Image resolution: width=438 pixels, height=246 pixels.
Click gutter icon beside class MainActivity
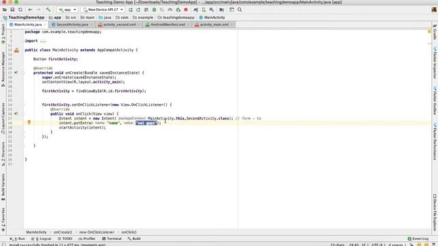click(16, 50)
